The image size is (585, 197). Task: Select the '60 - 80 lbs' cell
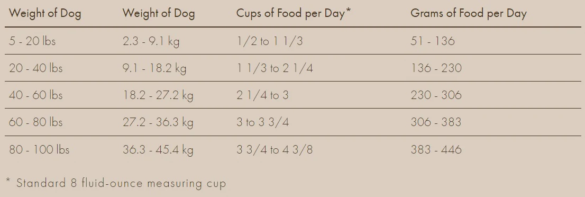36,122
